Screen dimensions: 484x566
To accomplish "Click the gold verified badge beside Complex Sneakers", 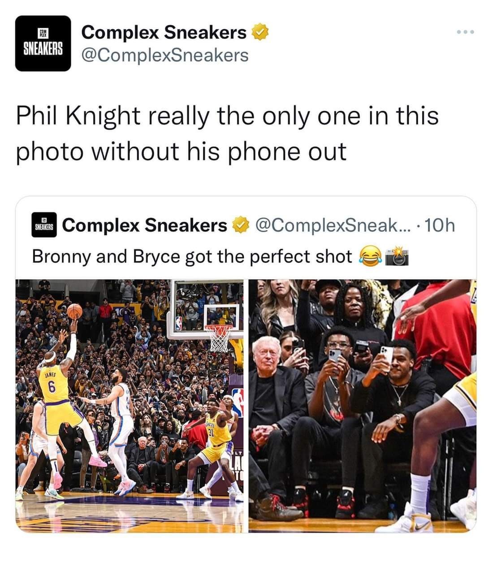I will pos(260,32).
